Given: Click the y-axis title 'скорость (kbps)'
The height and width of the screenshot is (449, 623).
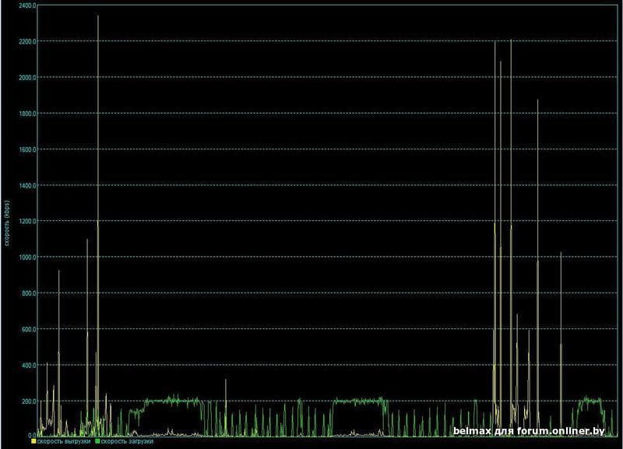Looking at the screenshot, I should (8, 223).
